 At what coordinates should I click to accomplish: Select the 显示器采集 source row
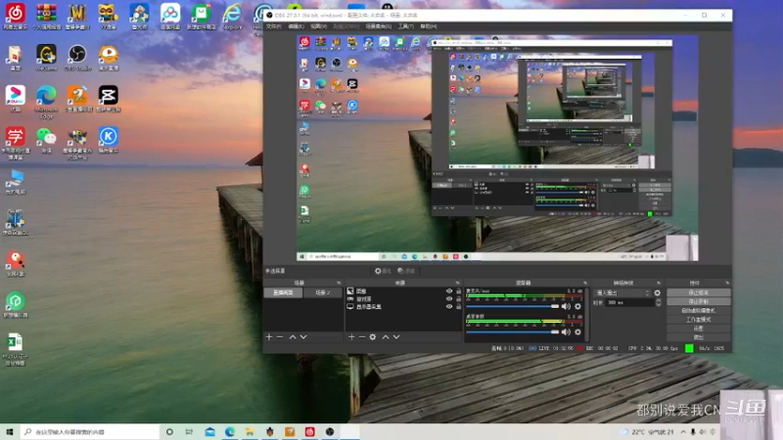click(404, 307)
